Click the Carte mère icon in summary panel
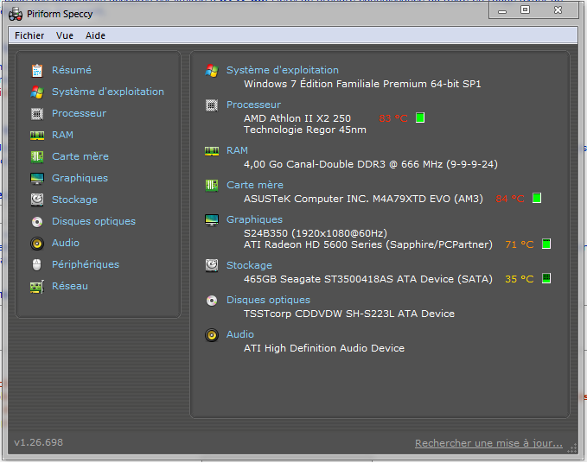587x463 pixels. coord(212,186)
